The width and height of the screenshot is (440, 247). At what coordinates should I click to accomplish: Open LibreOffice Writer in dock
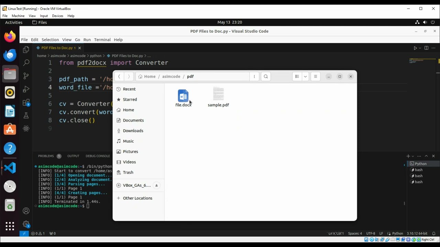click(10, 111)
